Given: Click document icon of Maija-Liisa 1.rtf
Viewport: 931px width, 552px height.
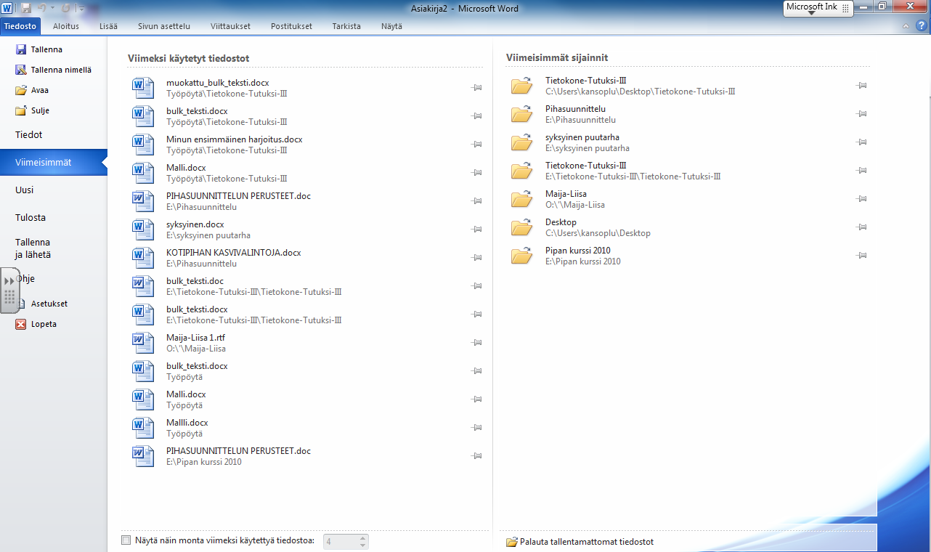Looking at the screenshot, I should pyautogui.click(x=143, y=344).
